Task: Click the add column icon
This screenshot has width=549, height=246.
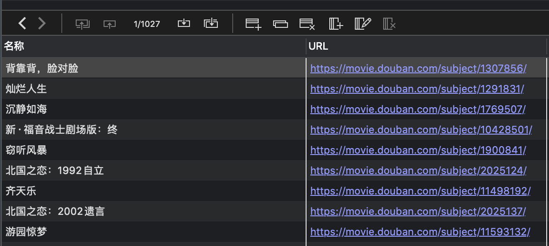Action: [x=335, y=24]
